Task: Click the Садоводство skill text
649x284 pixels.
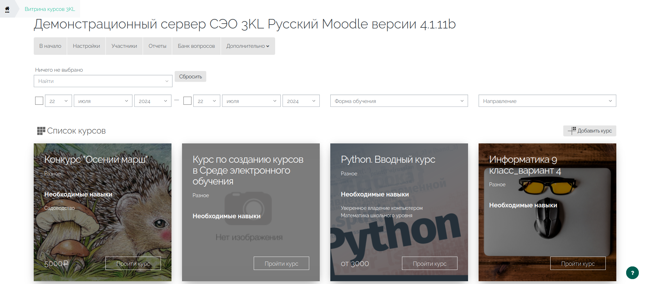Action: (x=59, y=208)
